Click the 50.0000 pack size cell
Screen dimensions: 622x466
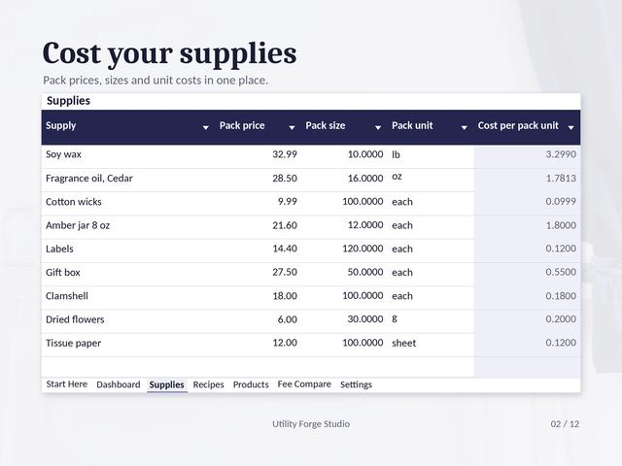point(344,272)
